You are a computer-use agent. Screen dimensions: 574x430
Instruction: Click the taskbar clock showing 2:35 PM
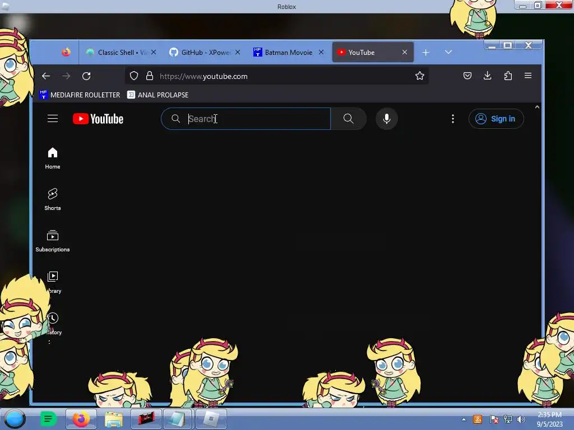pos(549,419)
